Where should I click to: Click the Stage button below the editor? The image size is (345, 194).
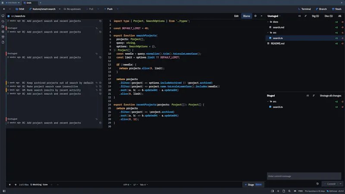(x=253, y=185)
